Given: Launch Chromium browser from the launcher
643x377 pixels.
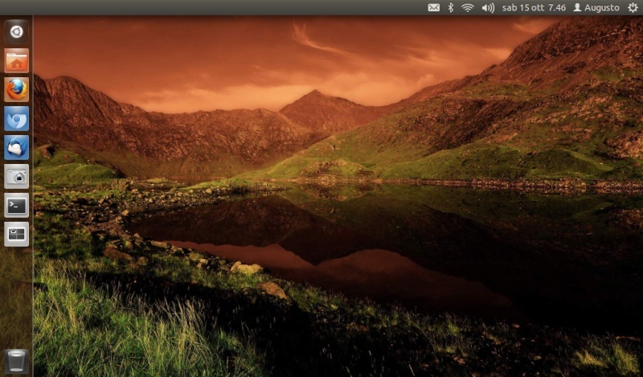Looking at the screenshot, I should 16,118.
